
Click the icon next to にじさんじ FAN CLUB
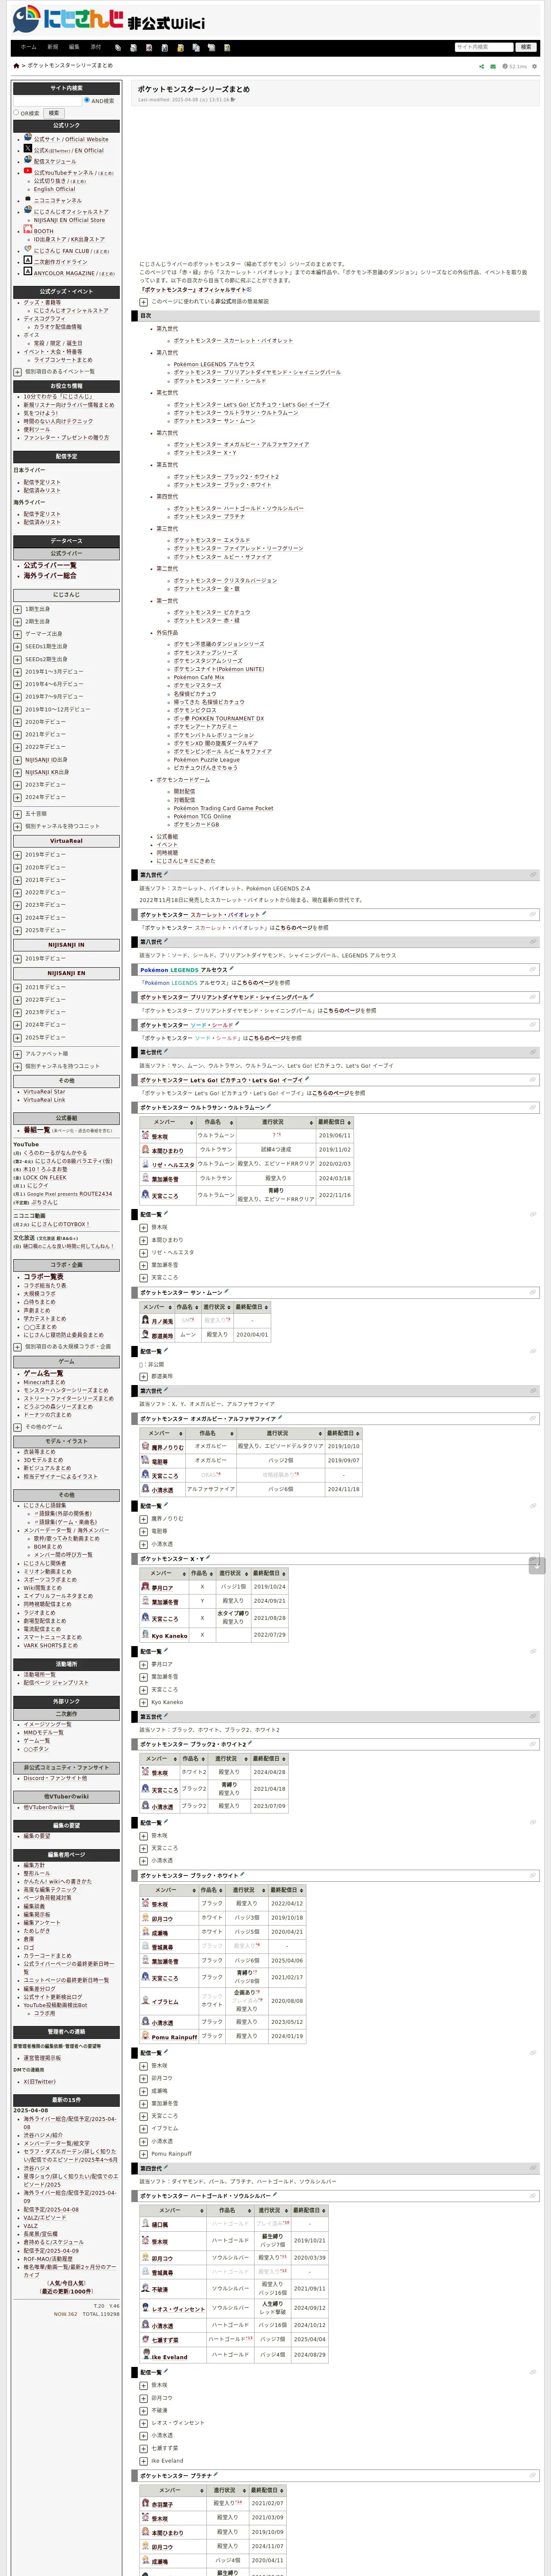(x=28, y=250)
